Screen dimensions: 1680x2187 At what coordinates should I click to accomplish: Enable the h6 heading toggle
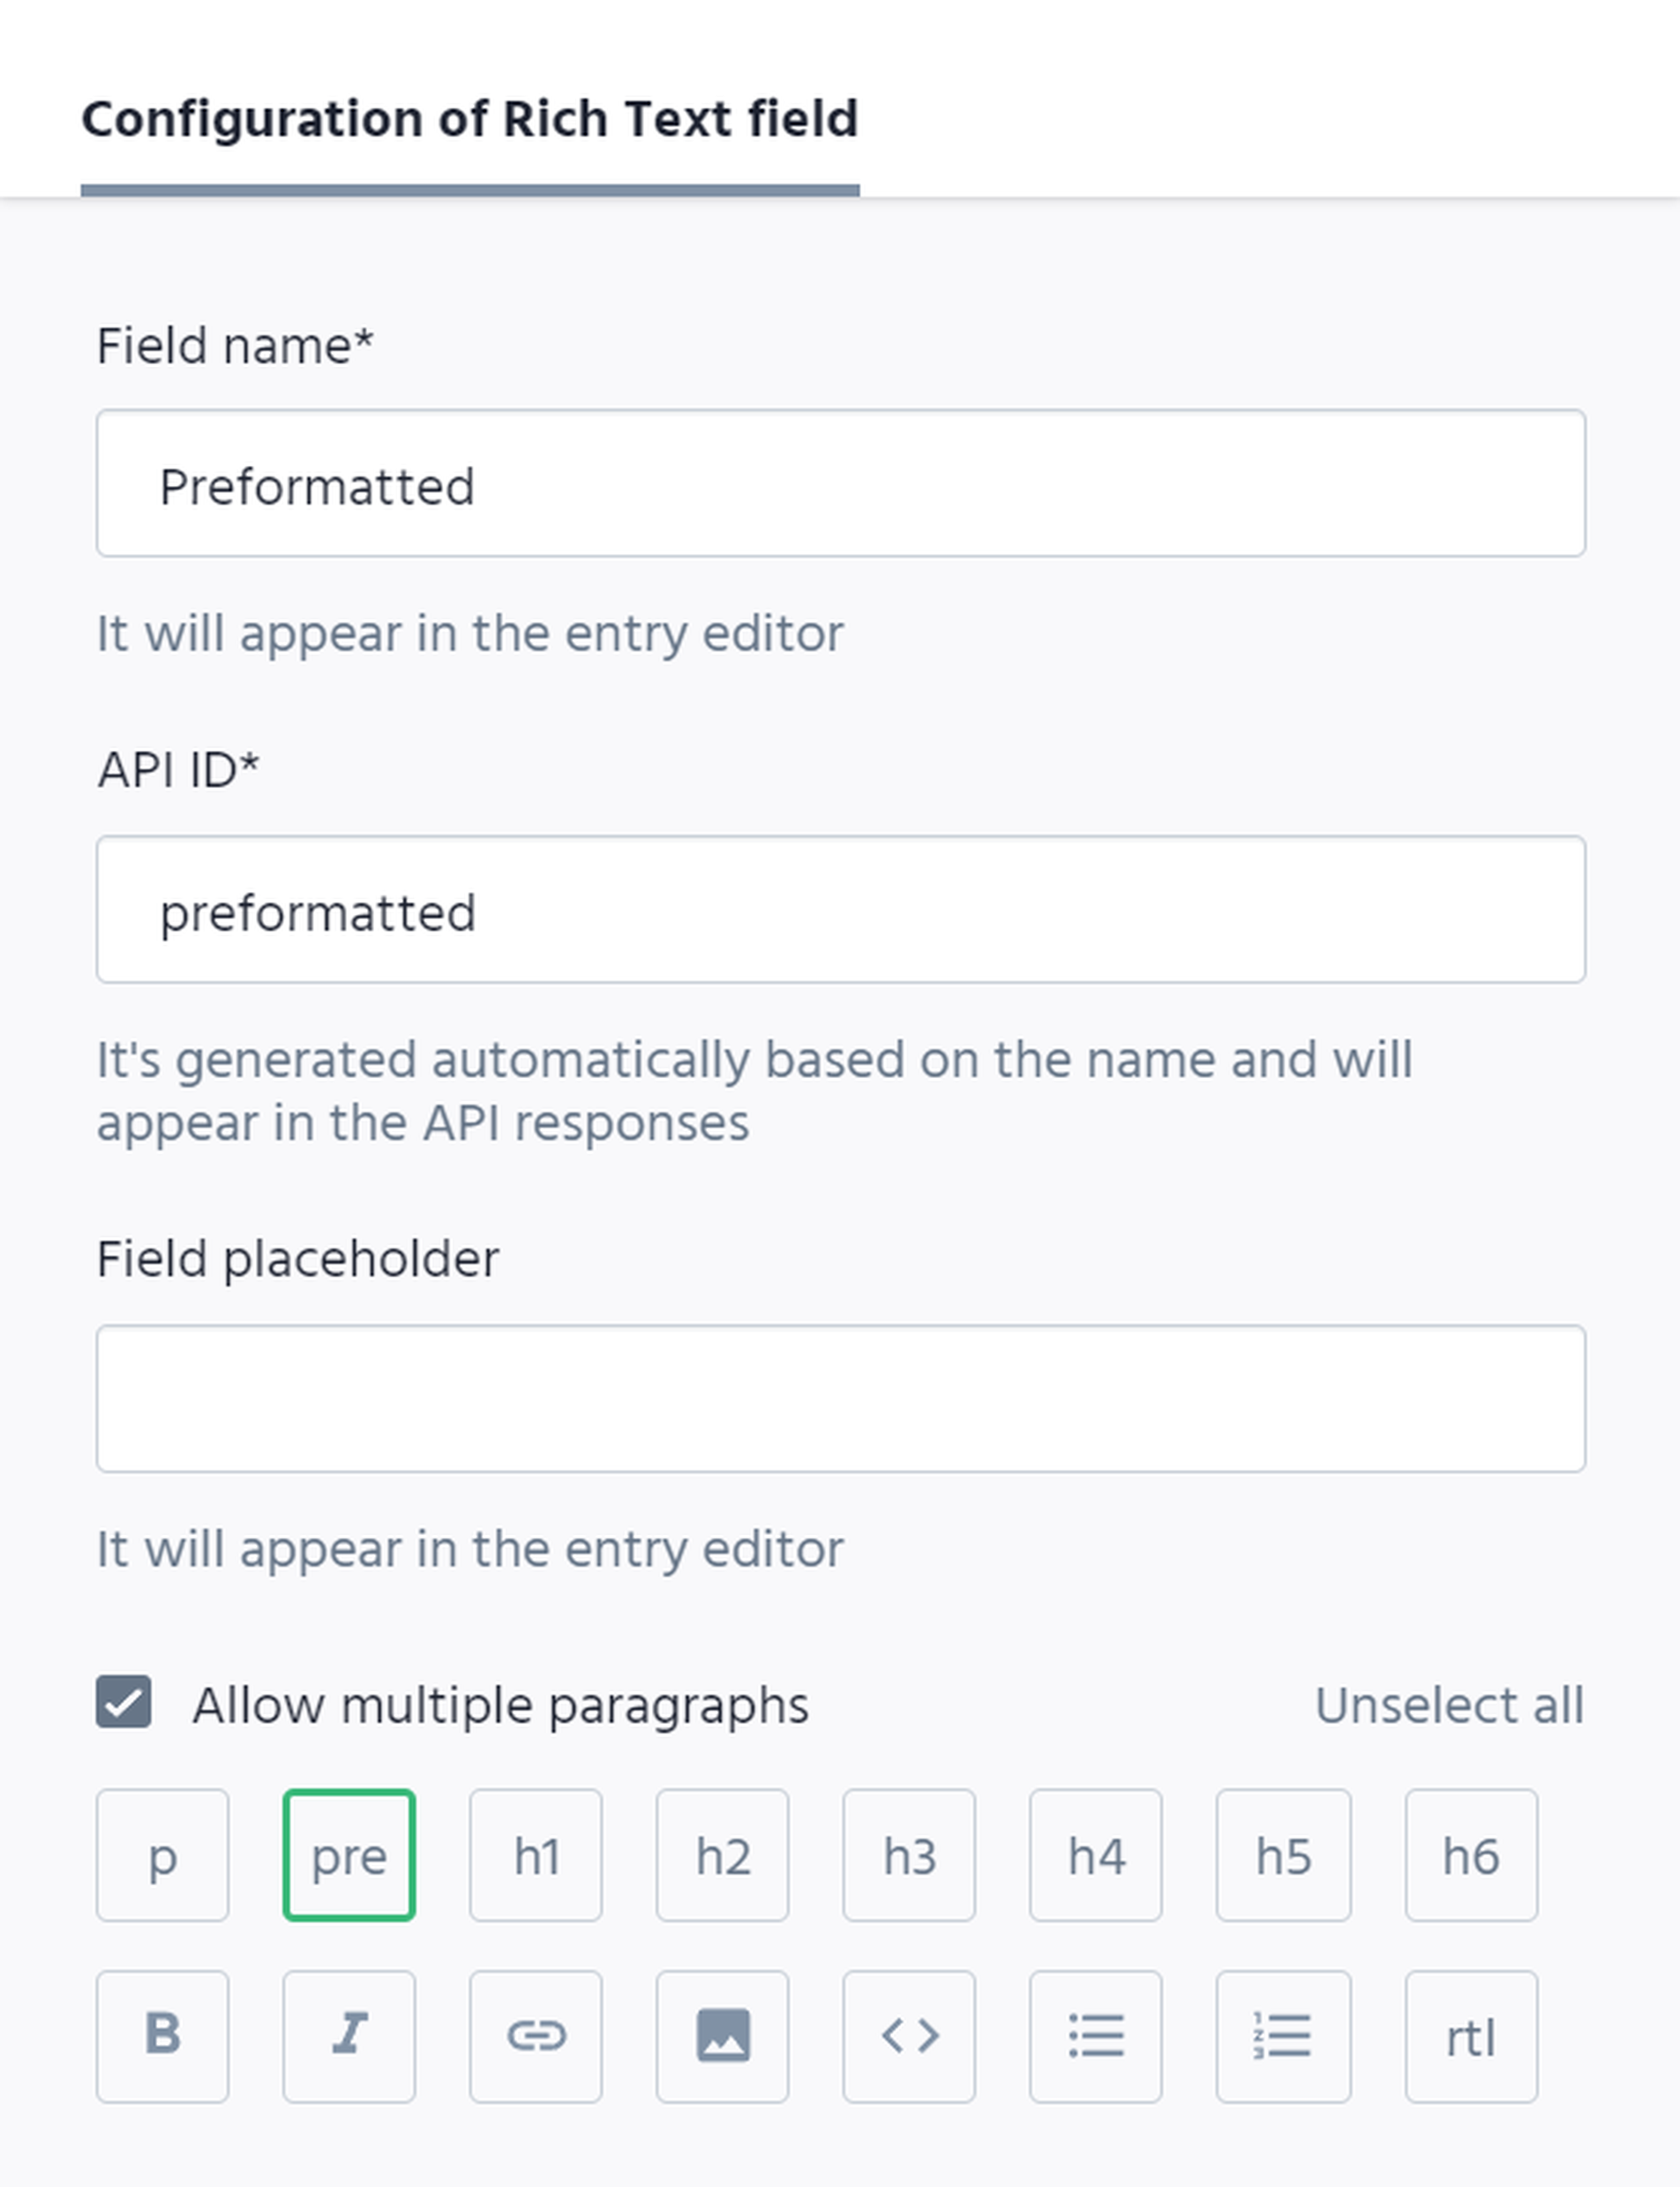pyautogui.click(x=1470, y=1858)
